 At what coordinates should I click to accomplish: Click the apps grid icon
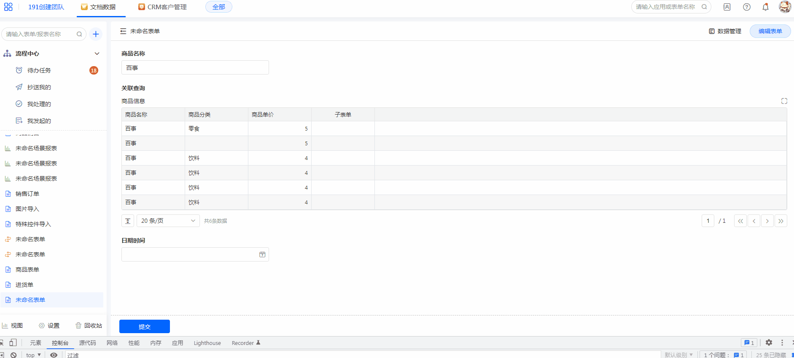(8, 7)
